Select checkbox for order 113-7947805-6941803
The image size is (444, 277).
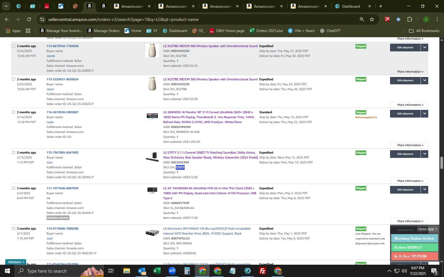click(x=13, y=152)
